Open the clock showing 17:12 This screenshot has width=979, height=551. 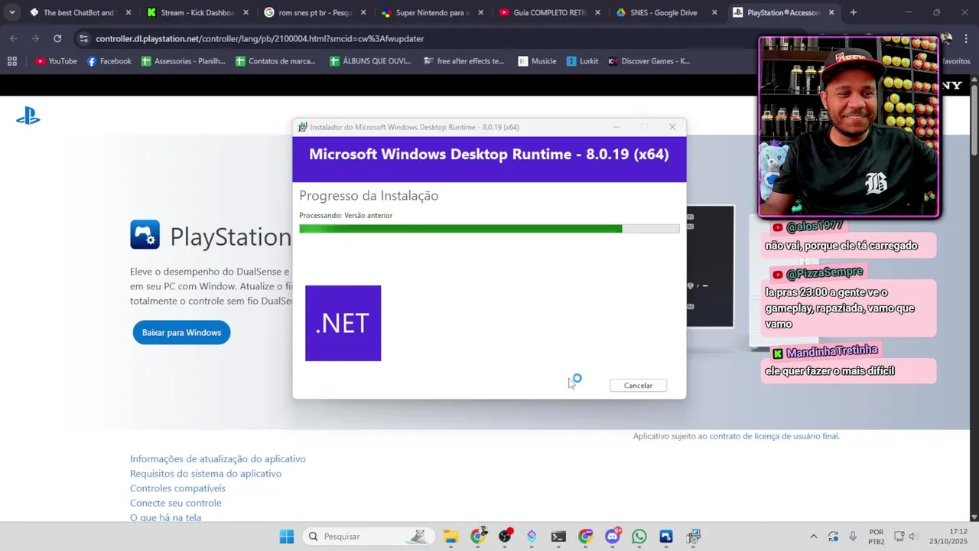pyautogui.click(x=948, y=536)
